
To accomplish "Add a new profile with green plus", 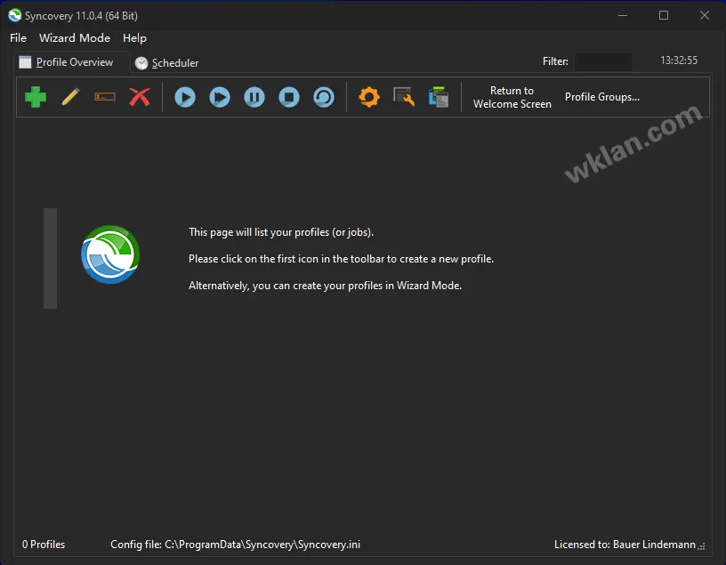I will point(36,97).
